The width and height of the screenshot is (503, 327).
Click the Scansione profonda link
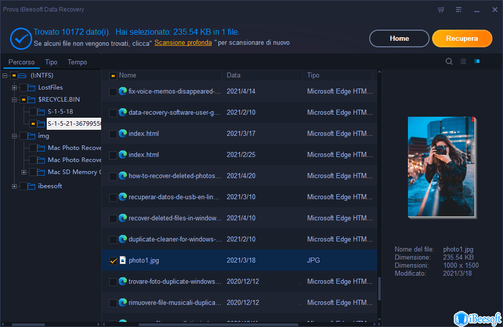click(183, 43)
